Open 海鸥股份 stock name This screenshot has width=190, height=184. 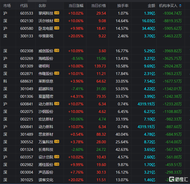point(46,58)
